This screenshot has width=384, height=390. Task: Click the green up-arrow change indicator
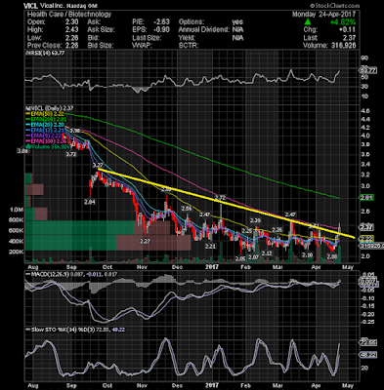(x=307, y=22)
